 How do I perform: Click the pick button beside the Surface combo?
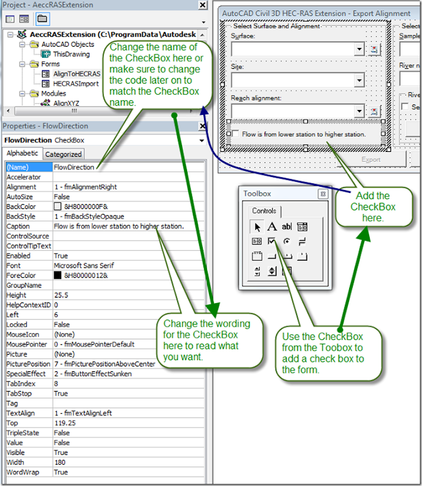(x=374, y=49)
